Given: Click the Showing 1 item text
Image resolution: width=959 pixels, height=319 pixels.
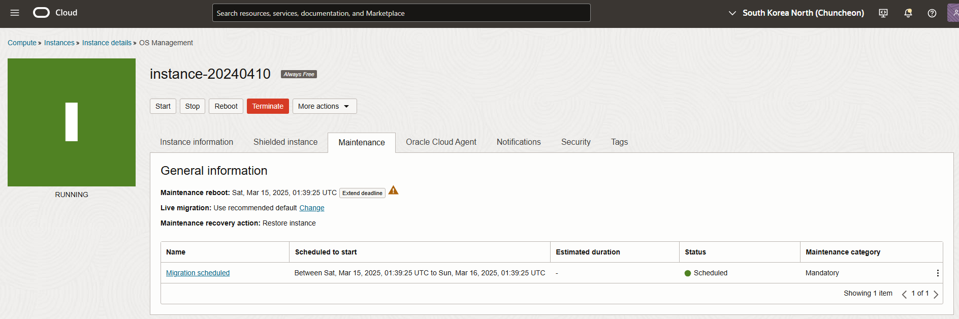Looking at the screenshot, I should 868,293.
